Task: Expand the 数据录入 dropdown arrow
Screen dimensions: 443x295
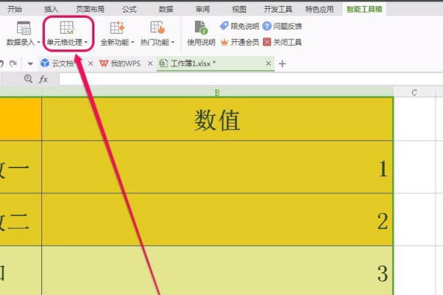Action: point(38,42)
